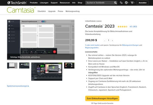This screenshot has width=153, height=105.
Task: Click the Support per Chat und E-Mail text
Action: pyautogui.click(x=100, y=78)
